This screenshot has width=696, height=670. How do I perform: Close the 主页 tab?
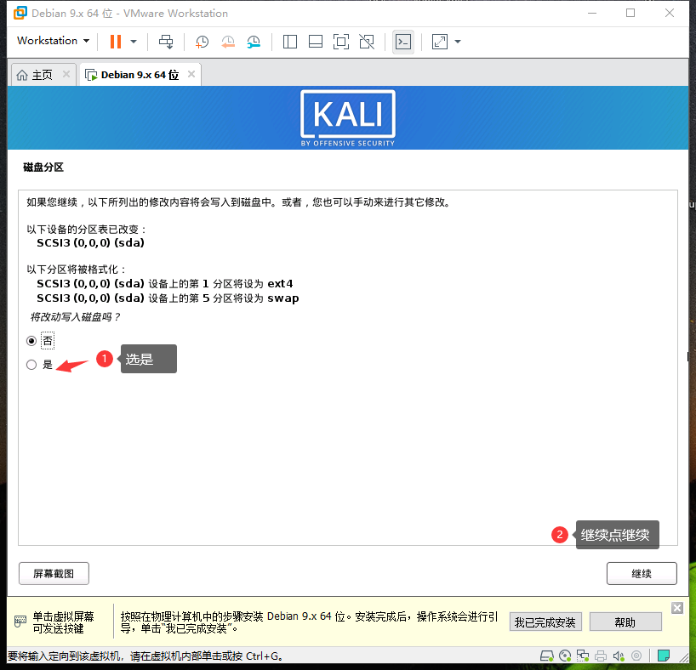tap(66, 74)
